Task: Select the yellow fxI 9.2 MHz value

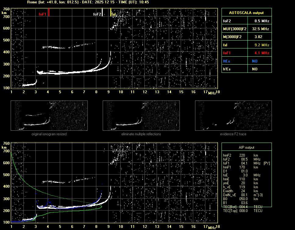Action: 262,45
